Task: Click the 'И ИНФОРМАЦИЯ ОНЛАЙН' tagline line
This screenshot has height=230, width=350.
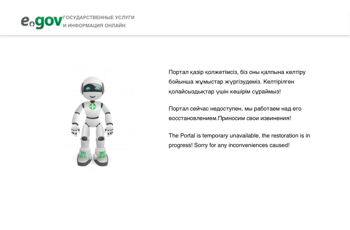Action: [94, 26]
